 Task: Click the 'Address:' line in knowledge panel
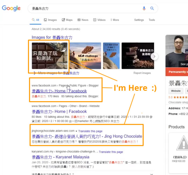tap(178, 108)
